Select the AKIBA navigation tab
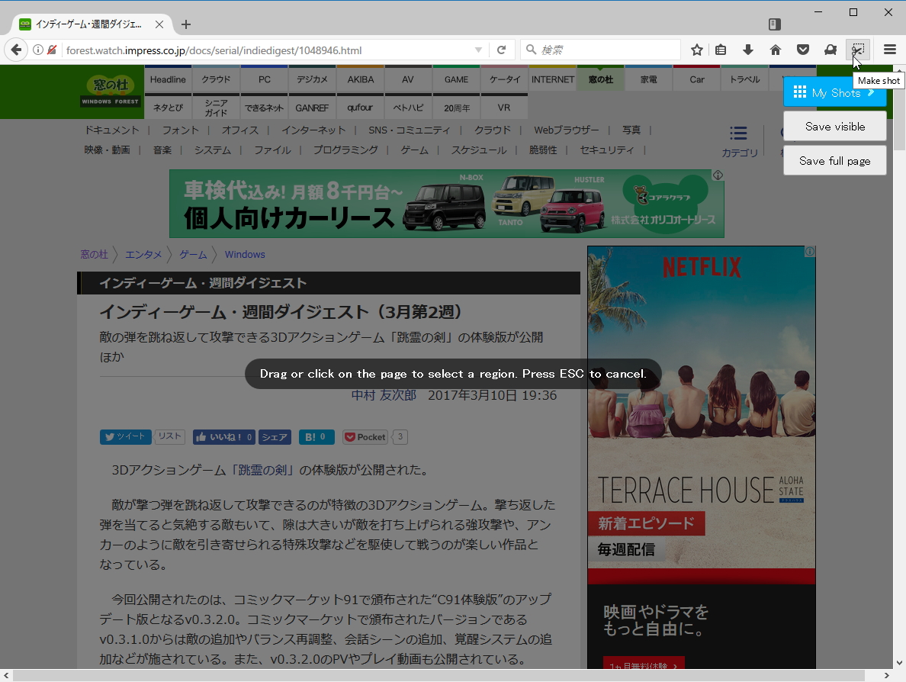This screenshot has height=682, width=906. pyautogui.click(x=359, y=79)
